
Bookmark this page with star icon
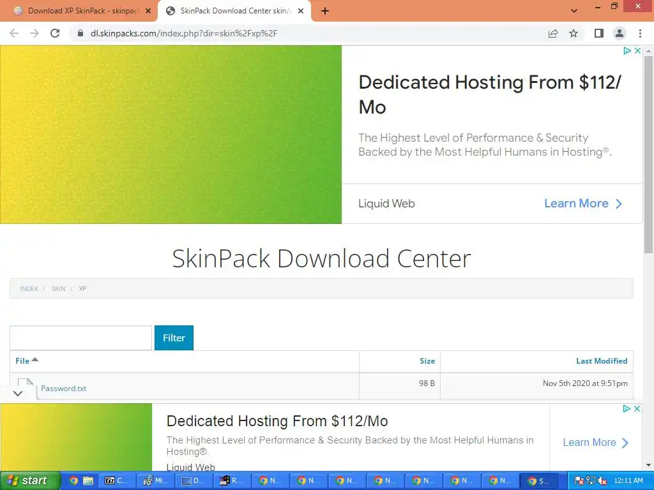point(574,33)
